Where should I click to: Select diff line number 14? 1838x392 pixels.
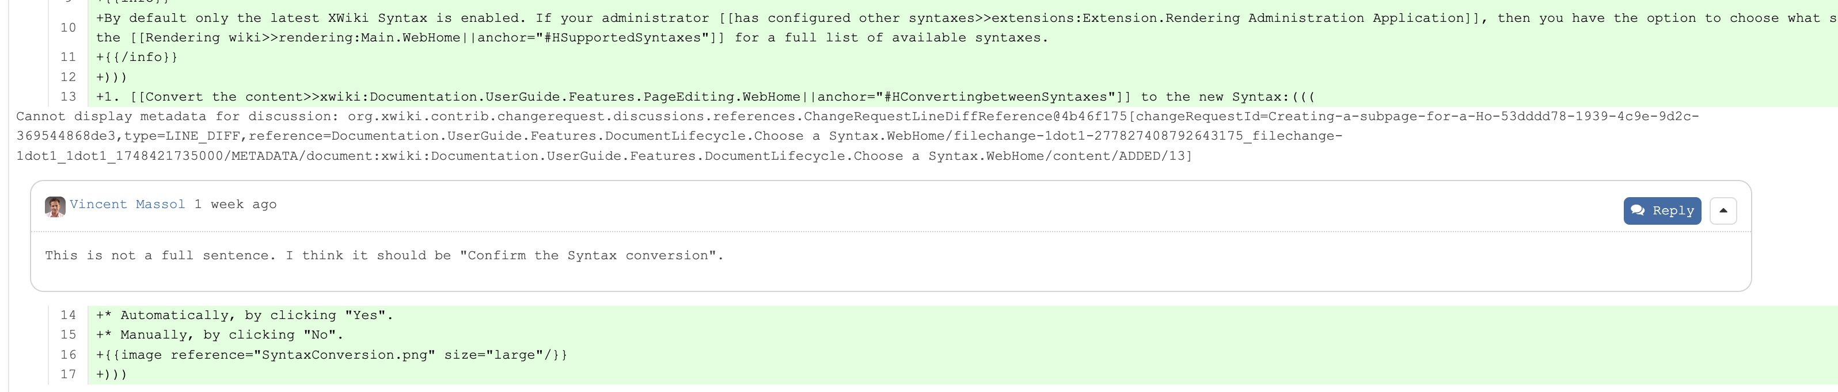pos(68,315)
